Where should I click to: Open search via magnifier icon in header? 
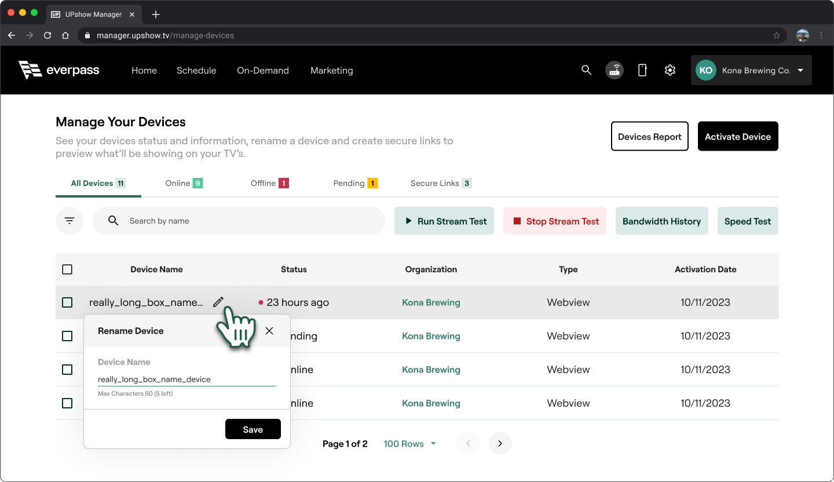586,70
